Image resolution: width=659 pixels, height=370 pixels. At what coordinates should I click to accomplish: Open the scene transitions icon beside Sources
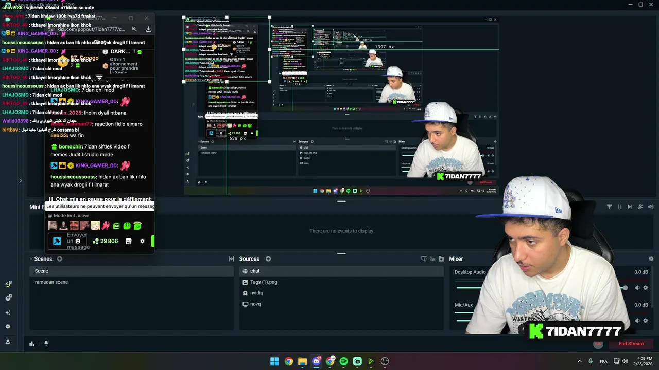231,259
